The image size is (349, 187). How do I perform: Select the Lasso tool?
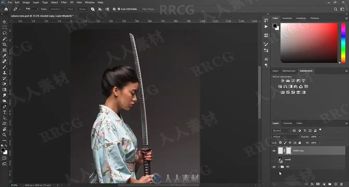click(4, 33)
